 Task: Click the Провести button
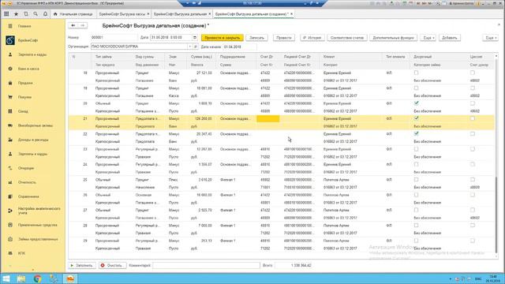(284, 38)
